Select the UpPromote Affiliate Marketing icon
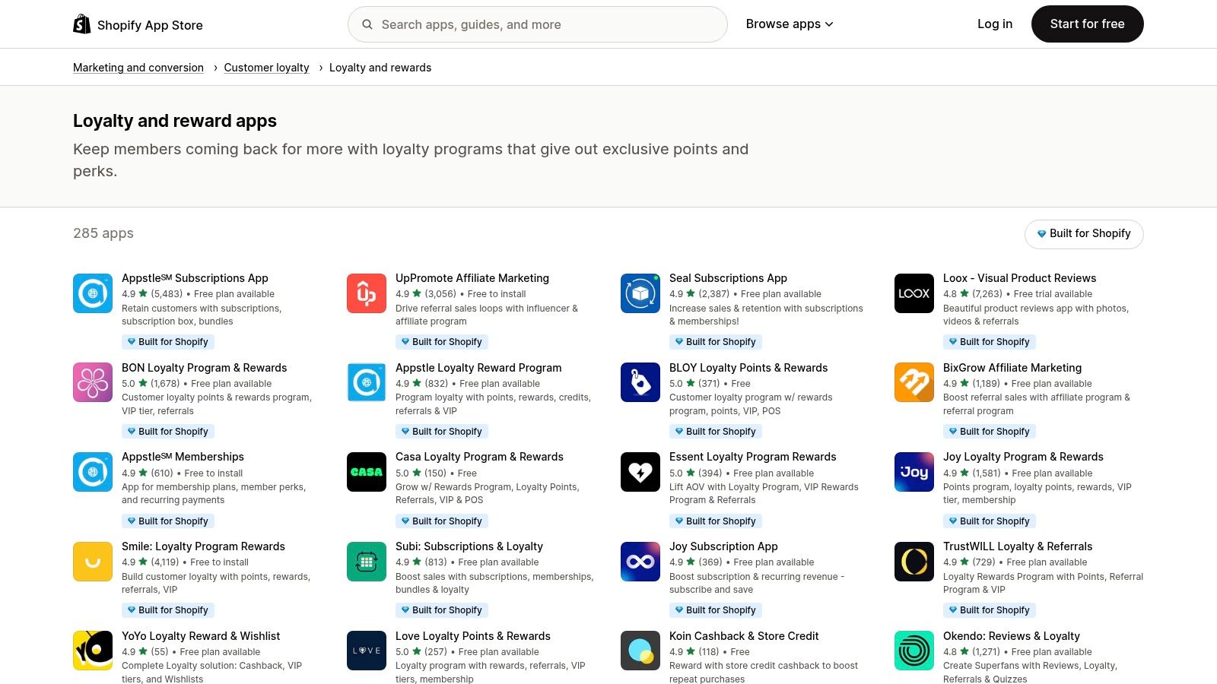The height and width of the screenshot is (684, 1217). click(366, 293)
